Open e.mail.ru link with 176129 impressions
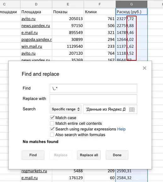This screenshot has height=182, width=163. (30, 178)
